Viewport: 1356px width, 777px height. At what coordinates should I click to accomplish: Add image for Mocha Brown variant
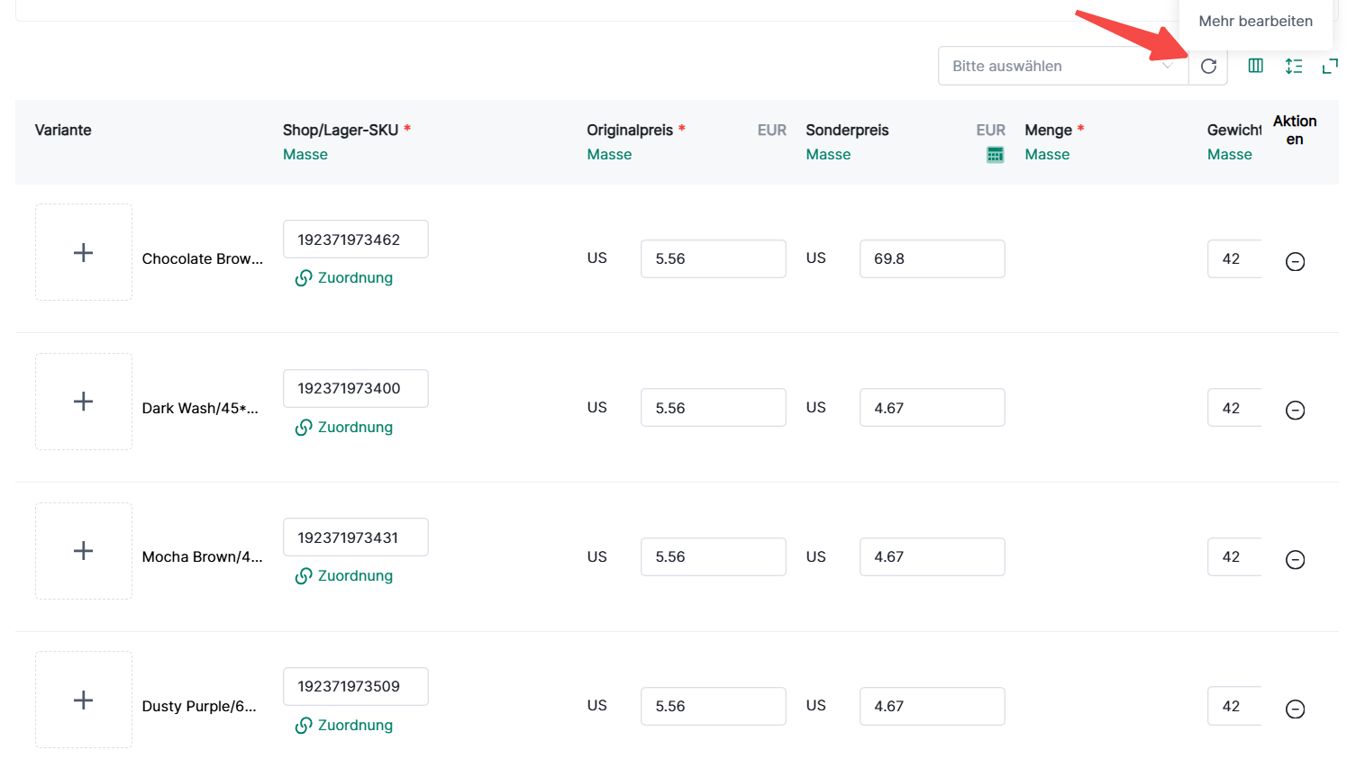click(84, 551)
